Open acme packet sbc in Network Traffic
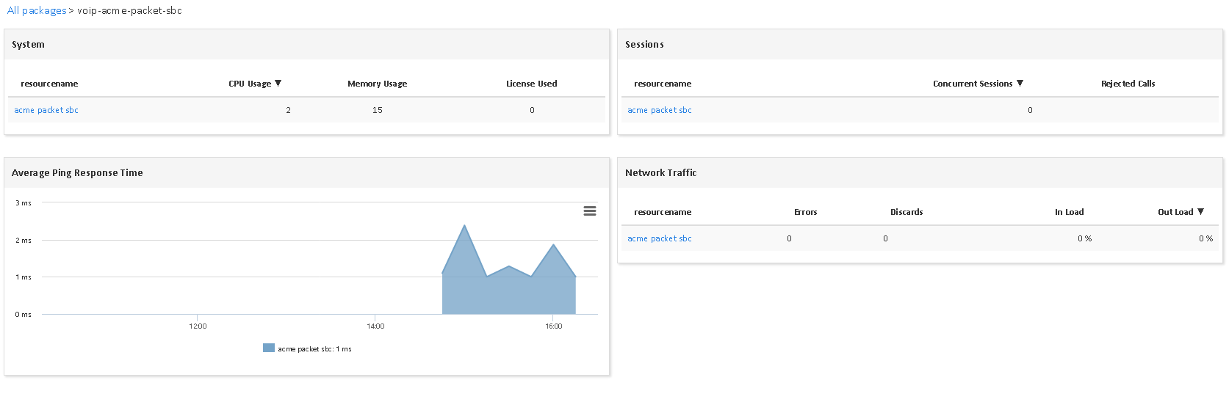This screenshot has height=413, width=1229. 659,238
